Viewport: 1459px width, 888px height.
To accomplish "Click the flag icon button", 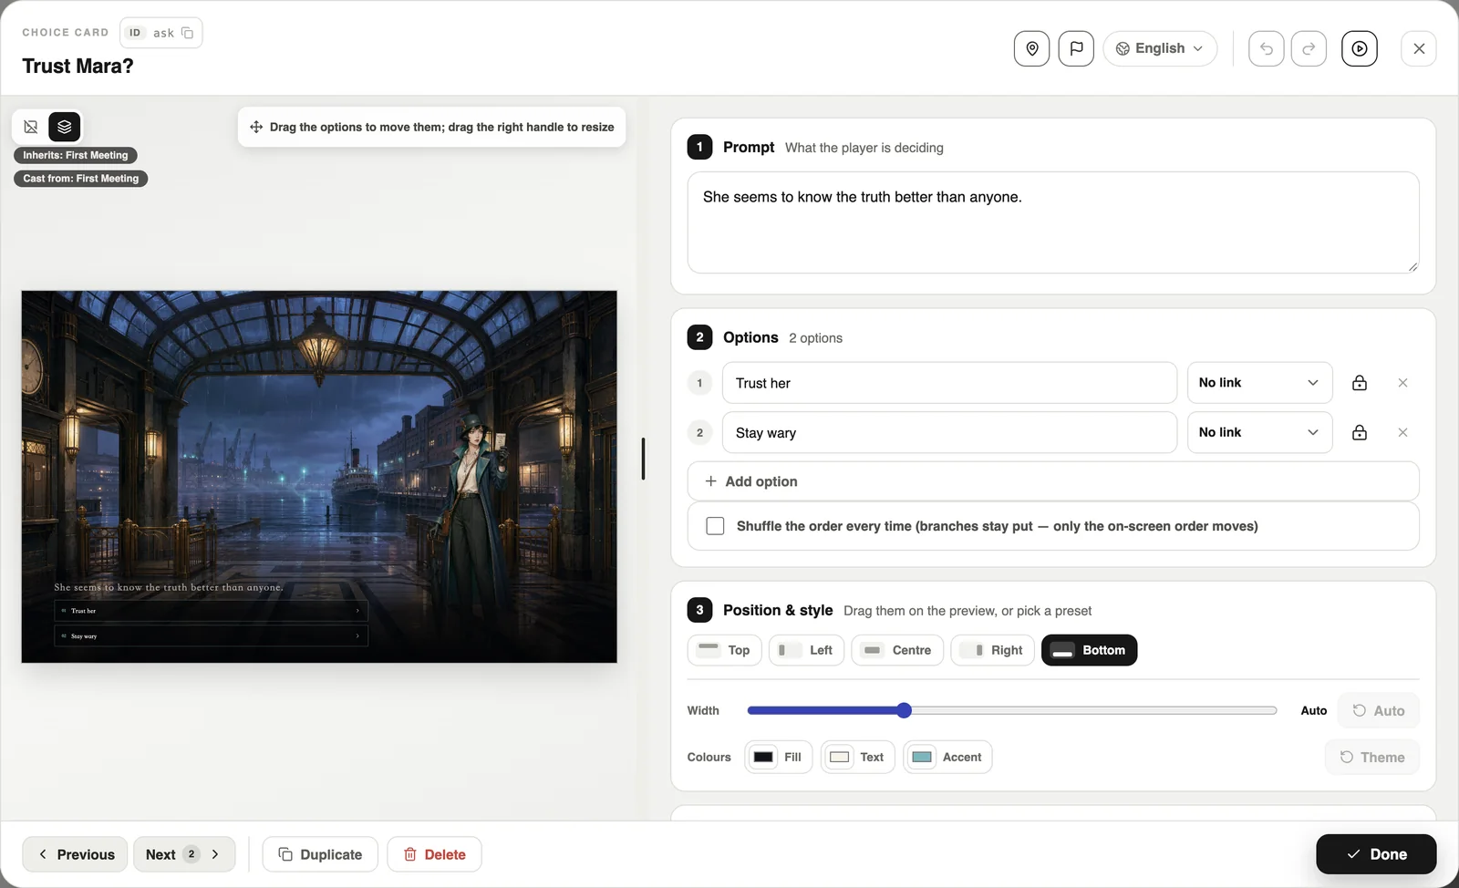I will (x=1076, y=48).
